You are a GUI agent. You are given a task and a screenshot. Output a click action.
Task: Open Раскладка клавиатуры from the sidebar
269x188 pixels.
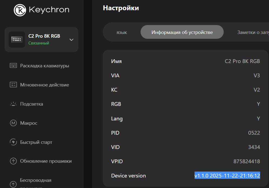pyautogui.click(x=45, y=66)
